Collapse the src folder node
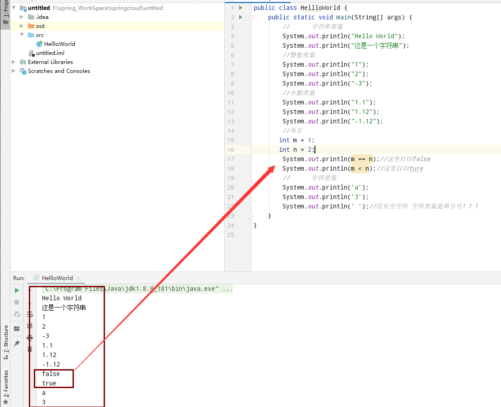 pyautogui.click(x=22, y=35)
